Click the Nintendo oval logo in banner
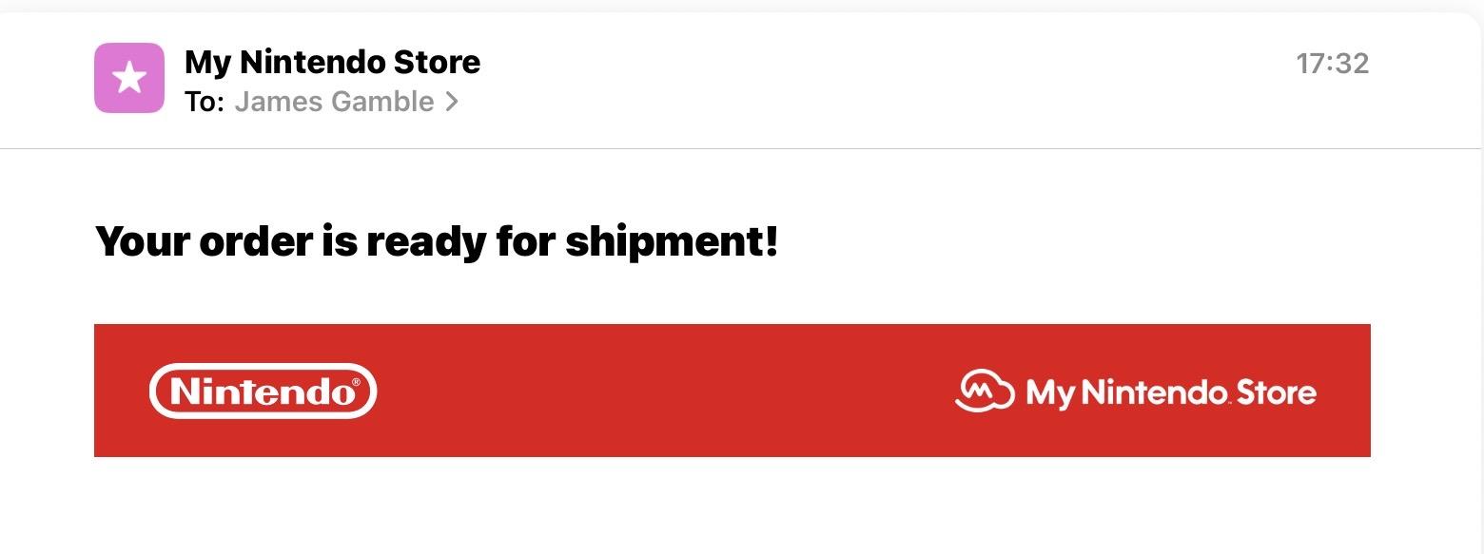This screenshot has height=554, width=1484. [x=264, y=391]
